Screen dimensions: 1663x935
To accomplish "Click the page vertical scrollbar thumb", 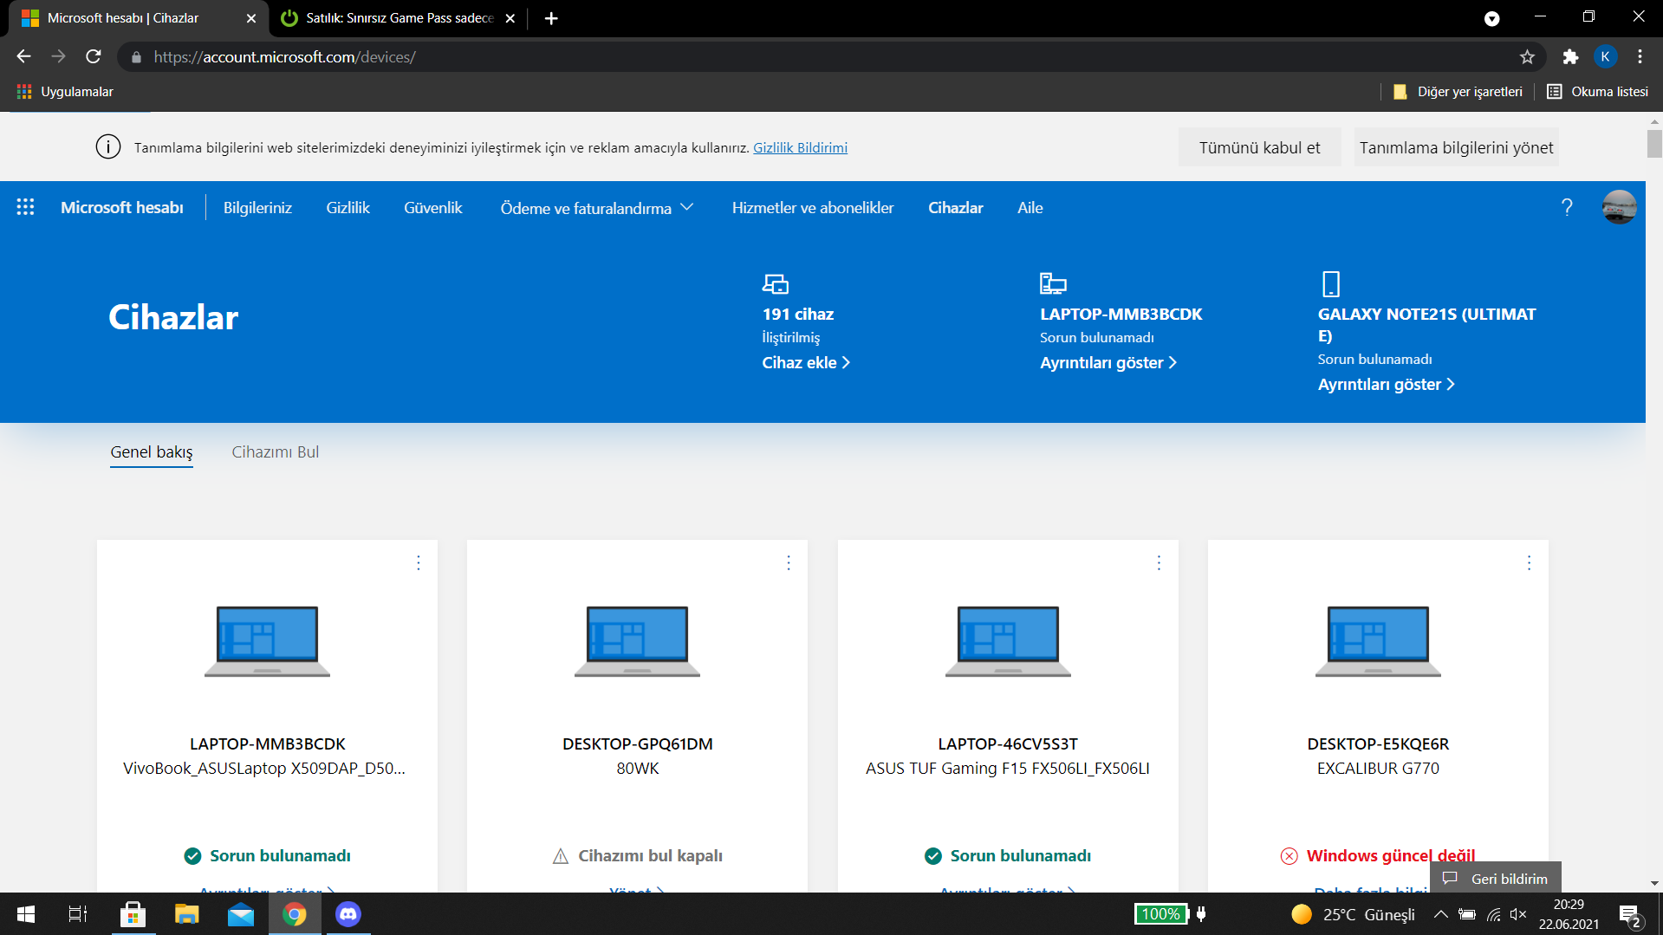I will pos(1654,143).
